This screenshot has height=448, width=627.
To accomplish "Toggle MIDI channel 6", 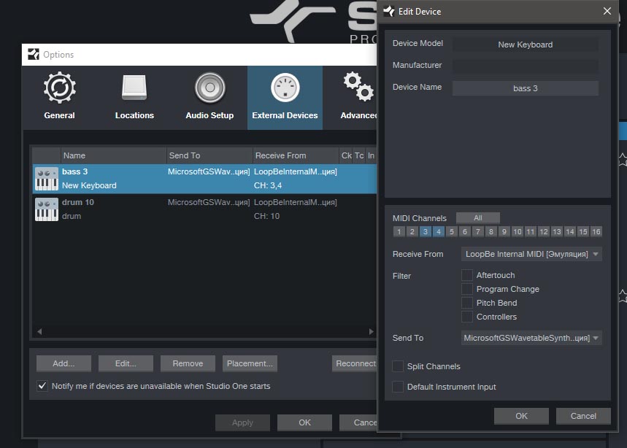I will 465,231.
